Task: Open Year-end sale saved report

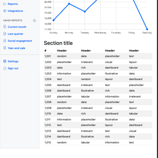Action: click(17, 48)
